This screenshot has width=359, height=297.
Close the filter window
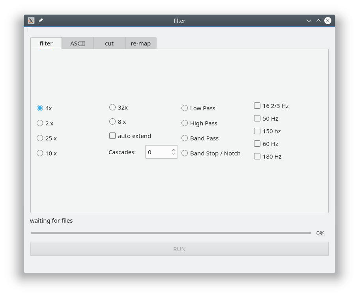click(x=328, y=21)
